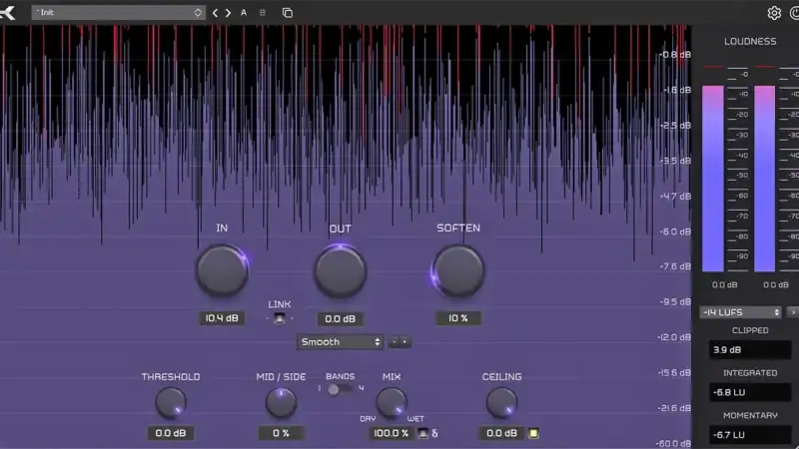Click the right meter peak value 0.0 dB
Screen dimensions: 799x449
tap(776, 285)
